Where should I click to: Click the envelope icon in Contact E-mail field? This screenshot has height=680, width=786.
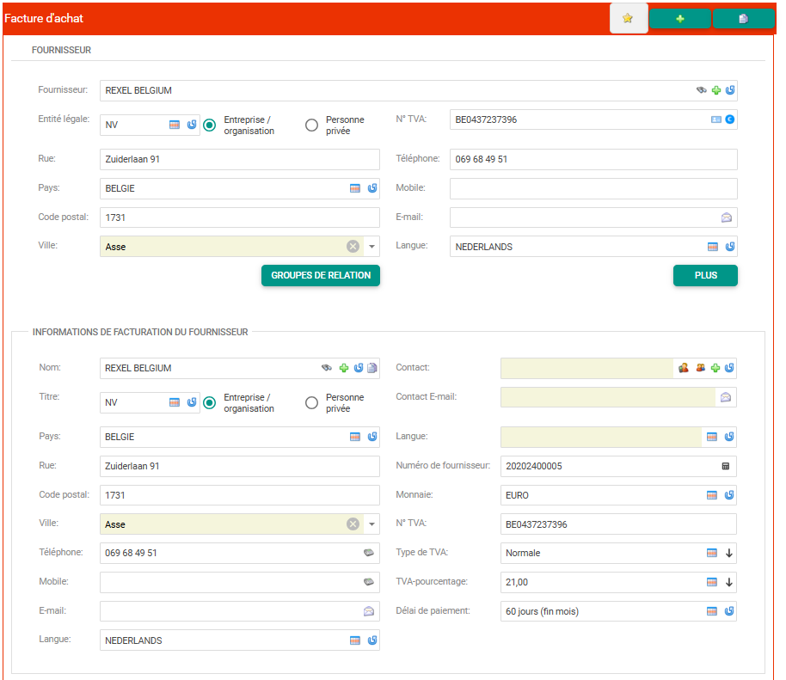725,397
